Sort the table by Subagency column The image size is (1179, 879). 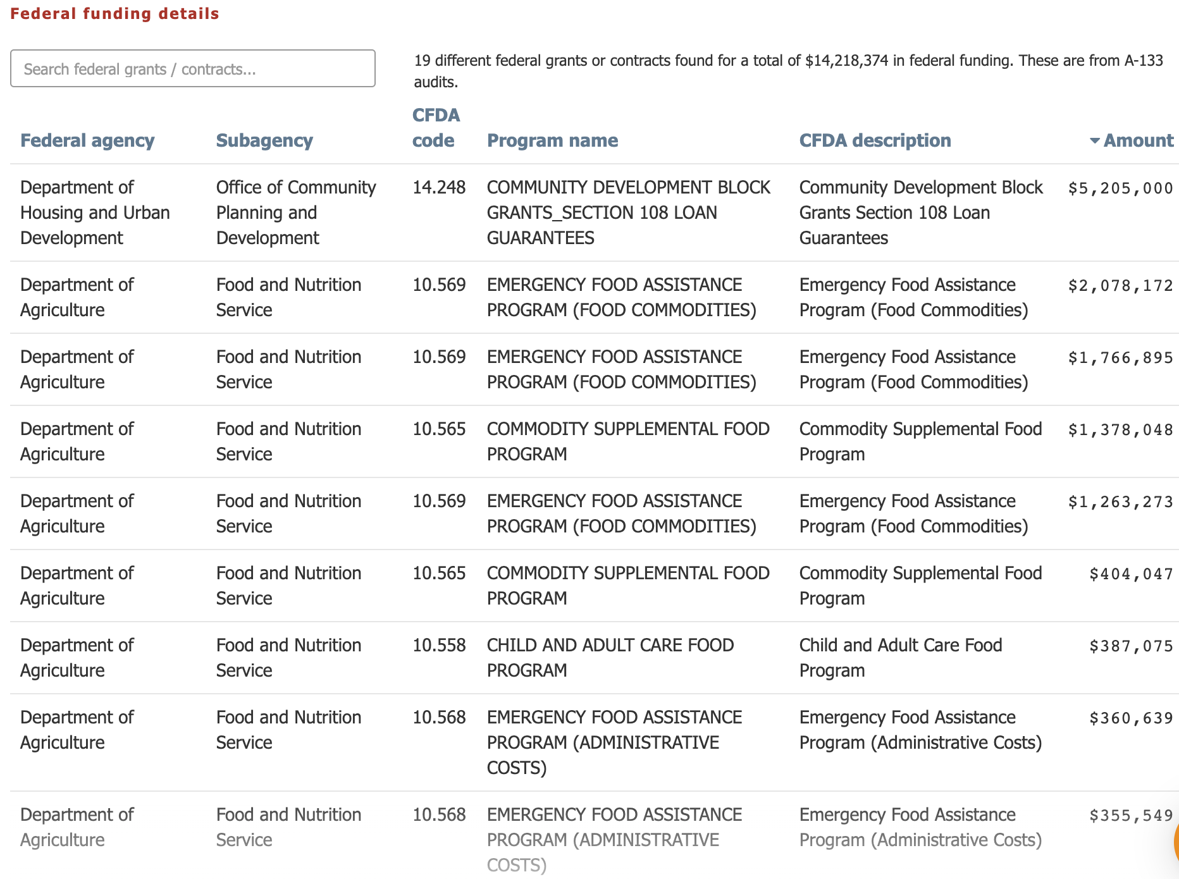(x=264, y=140)
